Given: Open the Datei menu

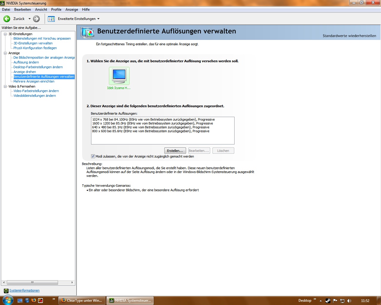Looking at the screenshot, I should [x=6, y=10].
